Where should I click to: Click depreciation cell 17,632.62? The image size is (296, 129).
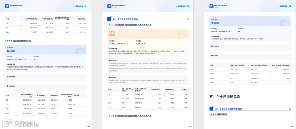(x=286, y=74)
